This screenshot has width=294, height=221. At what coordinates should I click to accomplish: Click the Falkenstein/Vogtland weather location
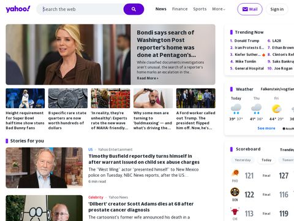tap(277, 89)
